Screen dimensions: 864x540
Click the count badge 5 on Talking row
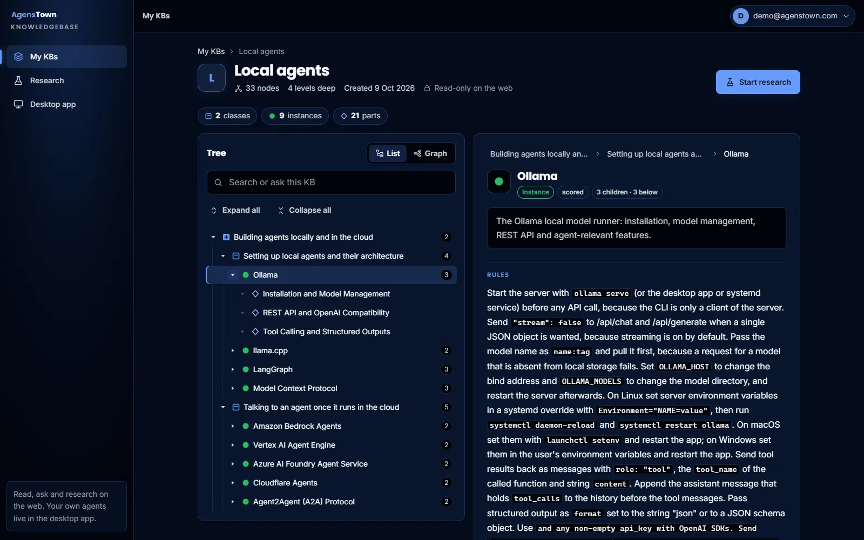click(446, 407)
